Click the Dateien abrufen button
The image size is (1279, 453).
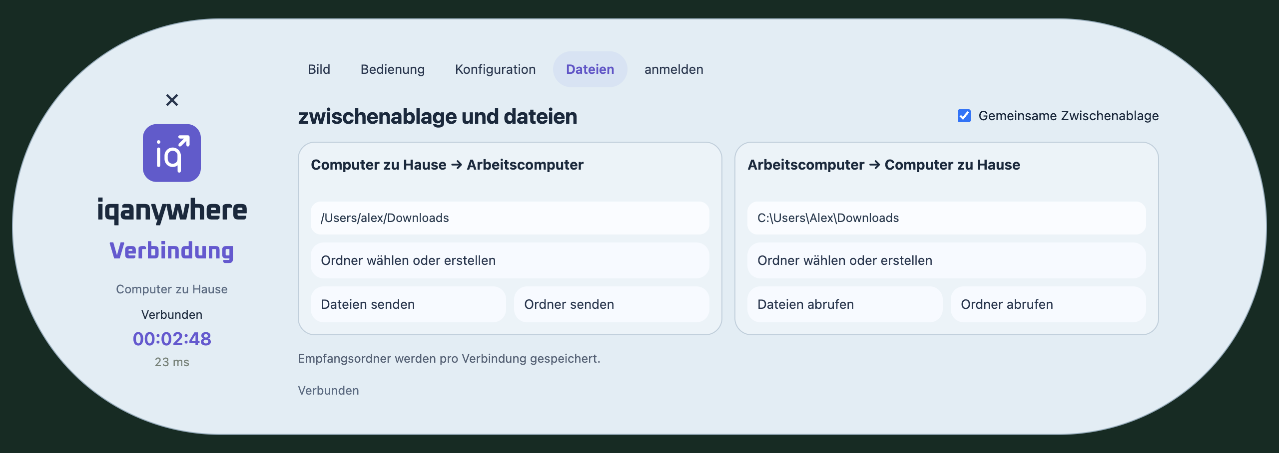(x=845, y=304)
